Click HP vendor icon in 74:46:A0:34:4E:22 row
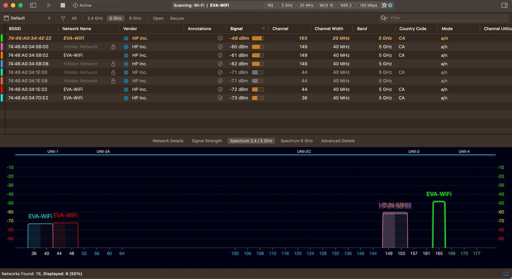Image resolution: width=512 pixels, height=279 pixels. tap(126, 38)
